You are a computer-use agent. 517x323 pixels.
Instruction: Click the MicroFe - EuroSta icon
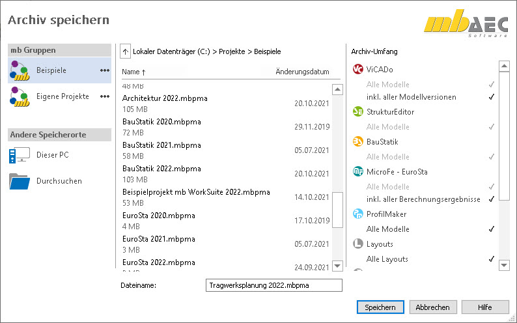(x=357, y=171)
